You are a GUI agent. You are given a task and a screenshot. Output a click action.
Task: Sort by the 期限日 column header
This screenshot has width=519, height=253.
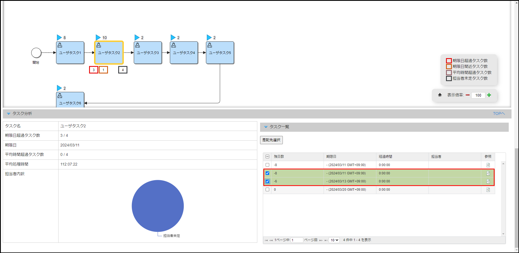pyautogui.click(x=350, y=157)
